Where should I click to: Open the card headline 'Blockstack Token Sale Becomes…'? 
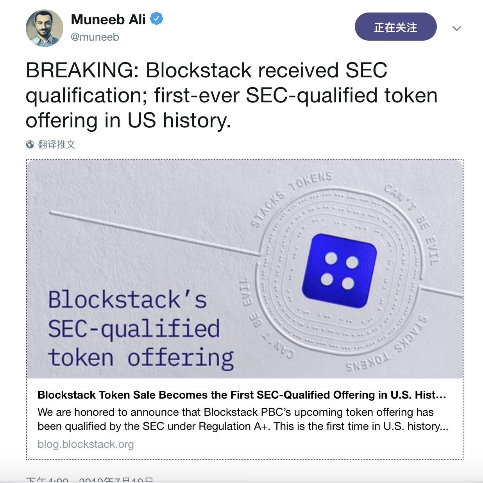(x=241, y=395)
